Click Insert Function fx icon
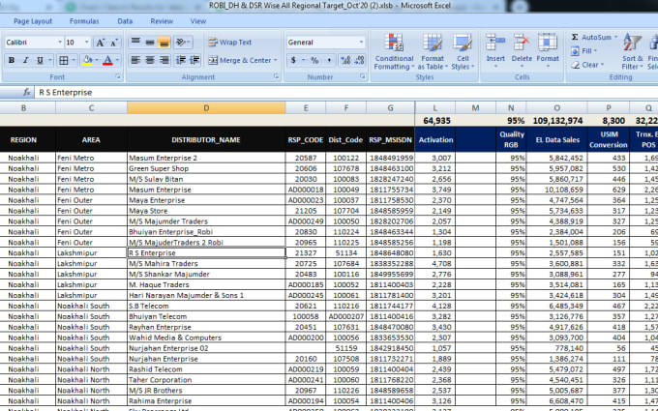The width and height of the screenshot is (658, 411). pos(27,92)
